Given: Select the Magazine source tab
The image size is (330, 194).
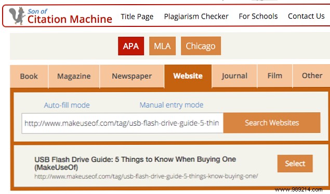Looking at the screenshot, I should (74, 76).
